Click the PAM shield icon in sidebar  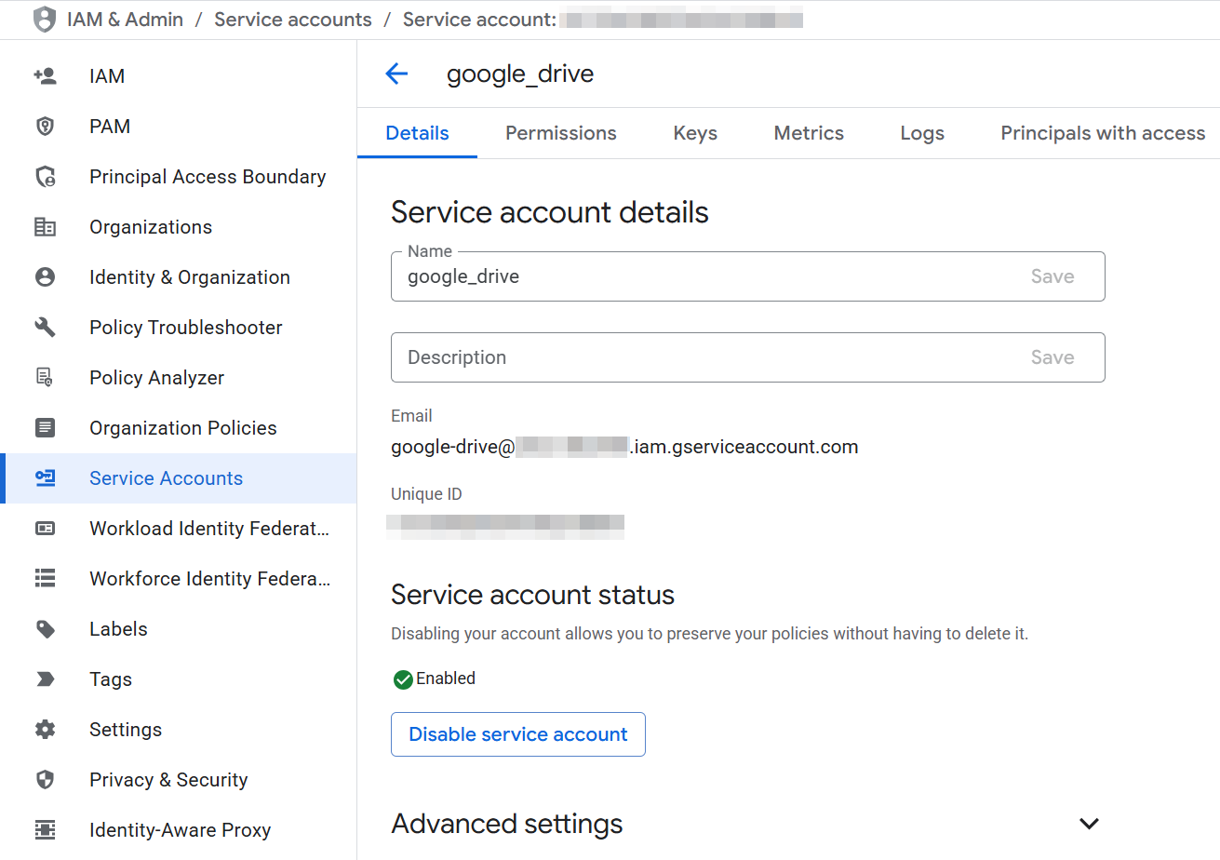(46, 126)
